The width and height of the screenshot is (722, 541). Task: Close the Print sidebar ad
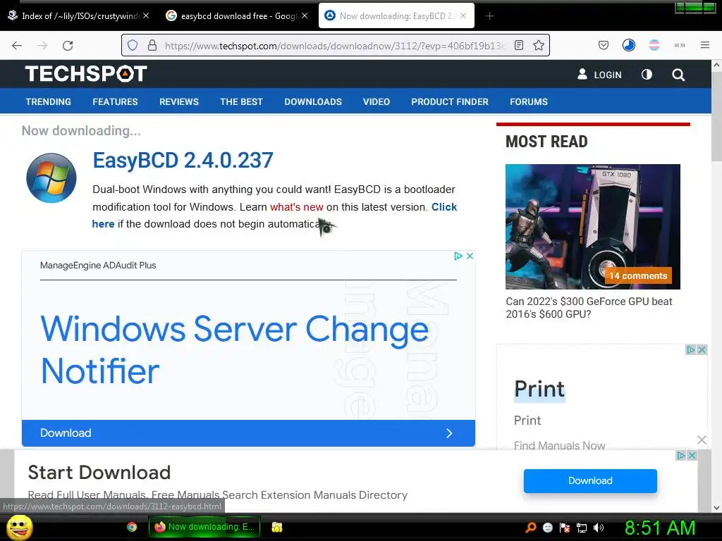click(702, 350)
